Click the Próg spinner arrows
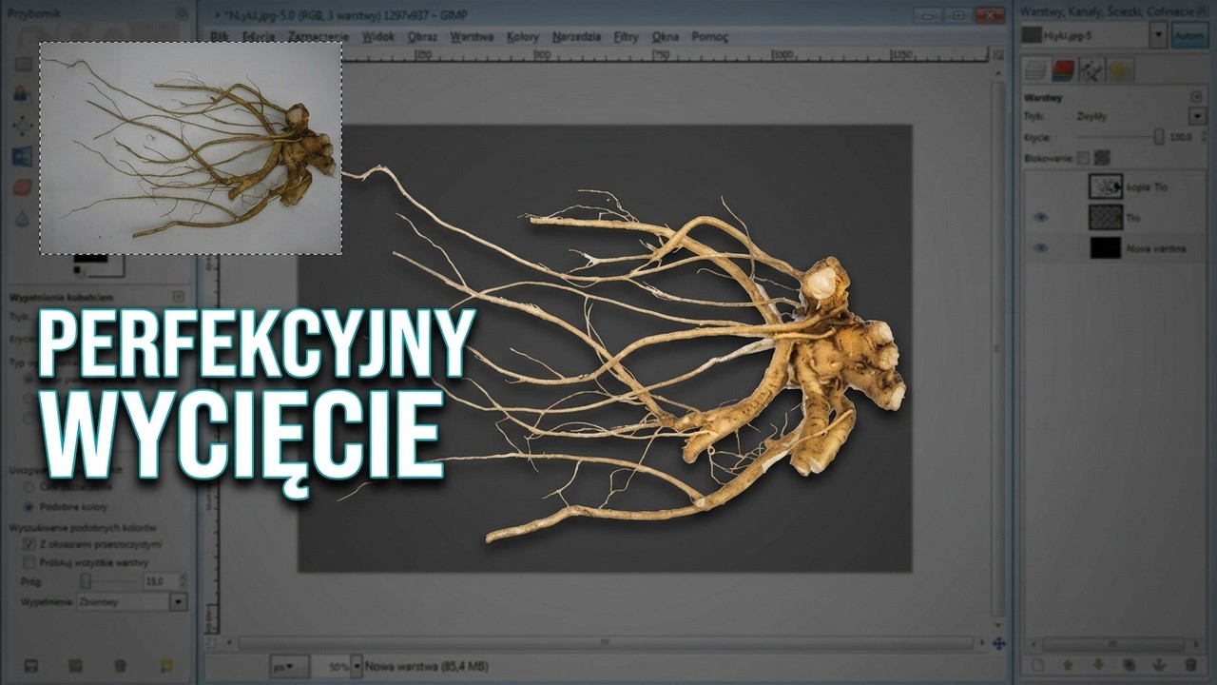The height and width of the screenshot is (685, 1217). 181,580
